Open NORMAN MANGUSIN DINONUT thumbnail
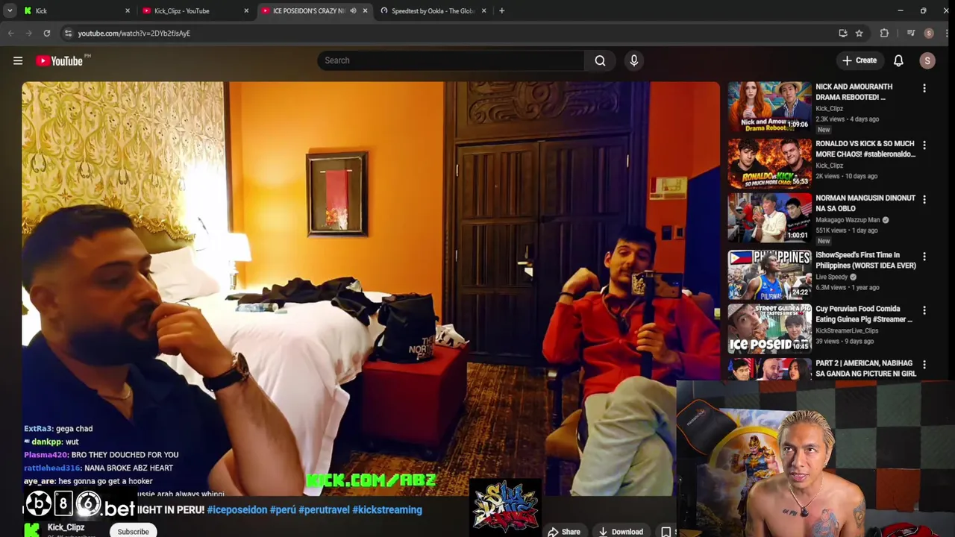 [769, 218]
